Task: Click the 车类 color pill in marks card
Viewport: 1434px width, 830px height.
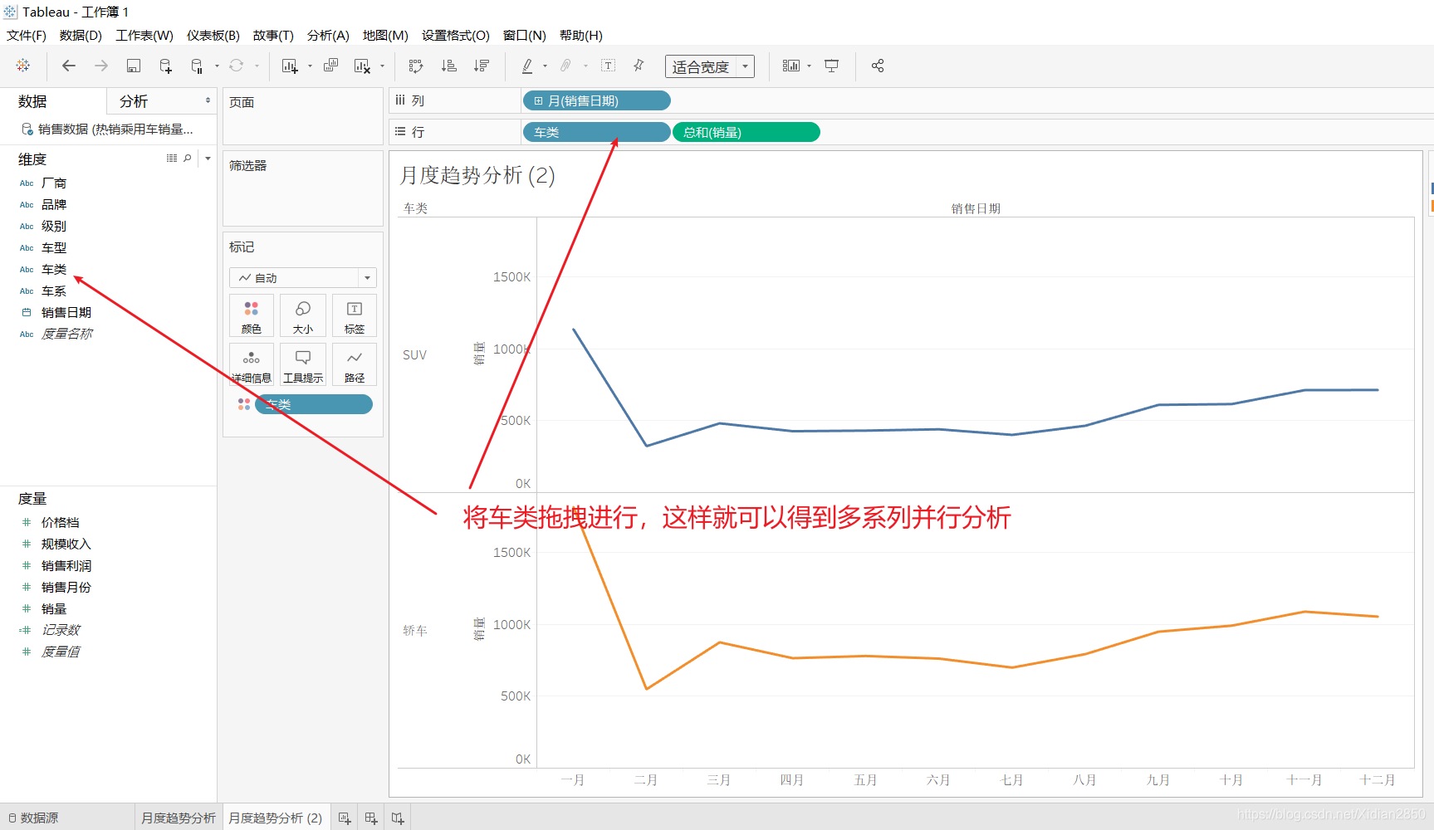Action: coord(313,404)
